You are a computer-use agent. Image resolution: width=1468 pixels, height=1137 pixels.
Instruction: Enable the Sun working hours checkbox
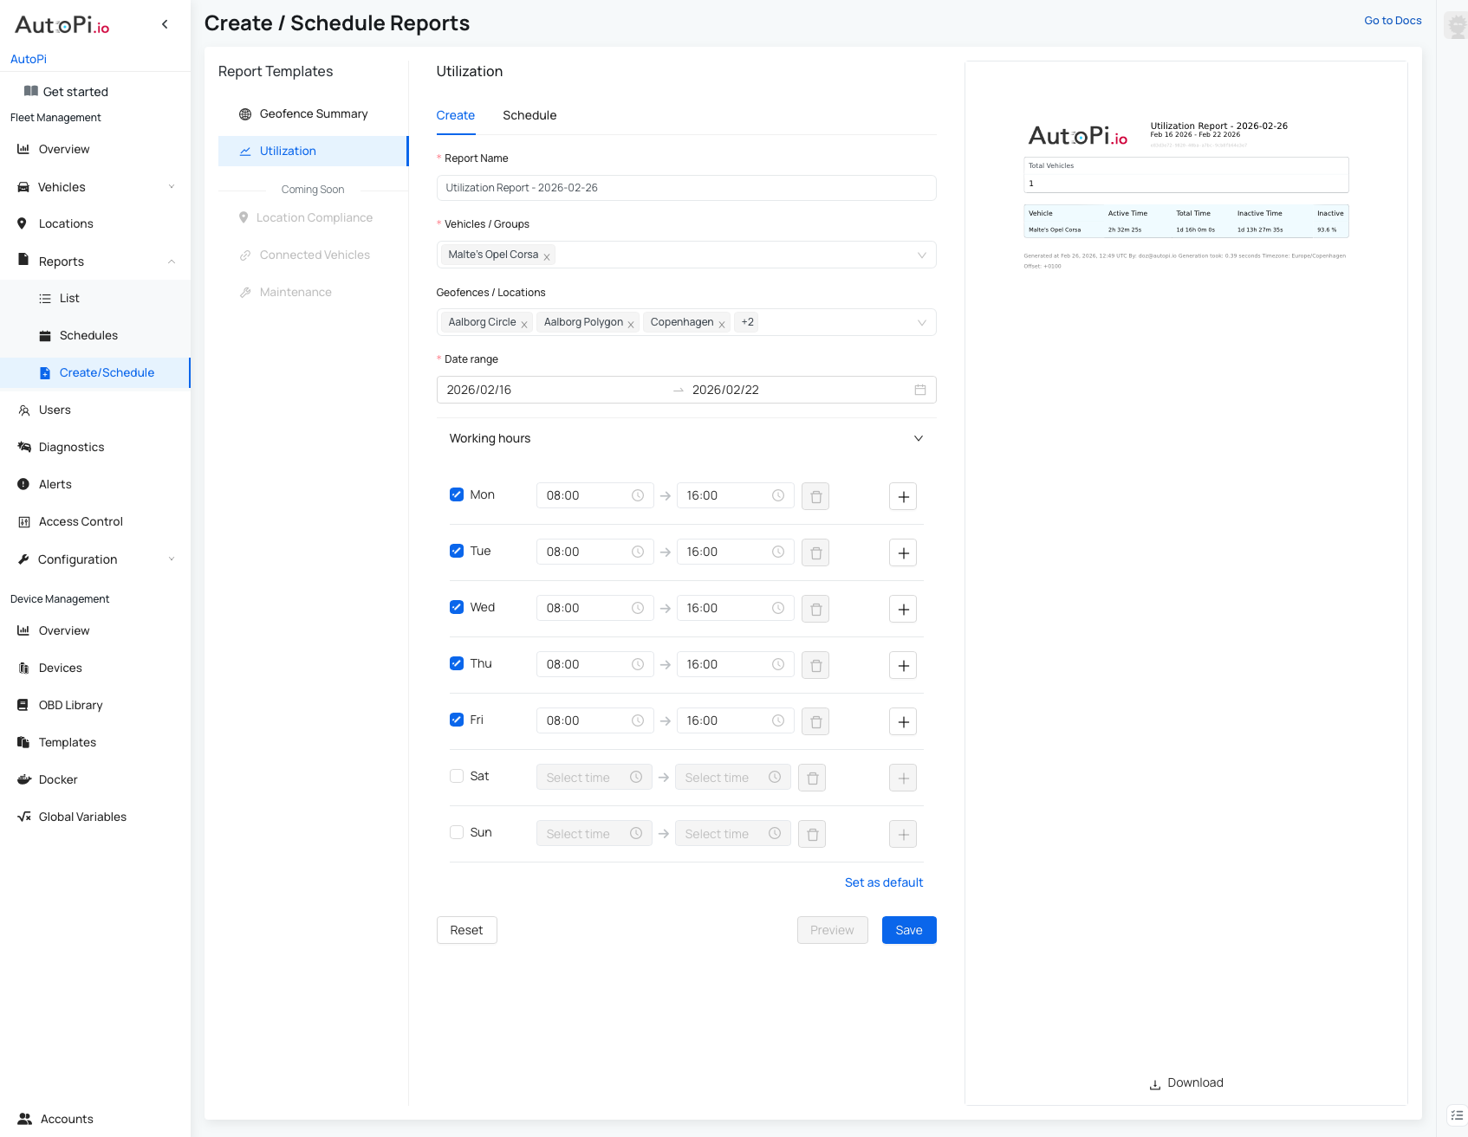457,831
